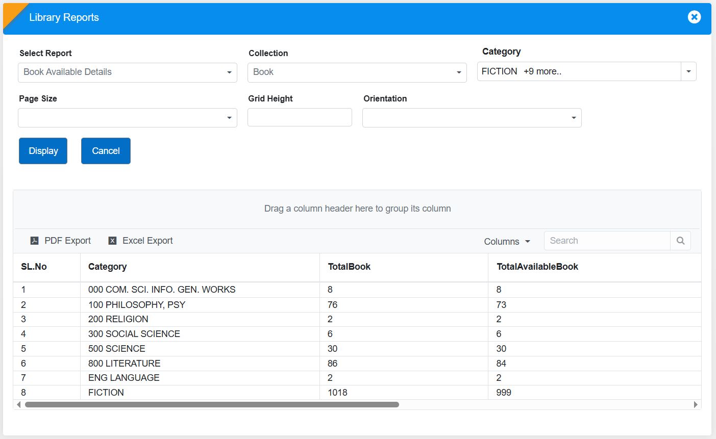This screenshot has height=439, width=716.
Task: Sort by TotalAvailableBook column header
Action: [537, 267]
